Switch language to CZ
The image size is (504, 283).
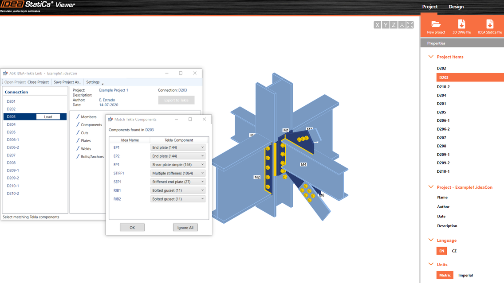[x=454, y=251]
